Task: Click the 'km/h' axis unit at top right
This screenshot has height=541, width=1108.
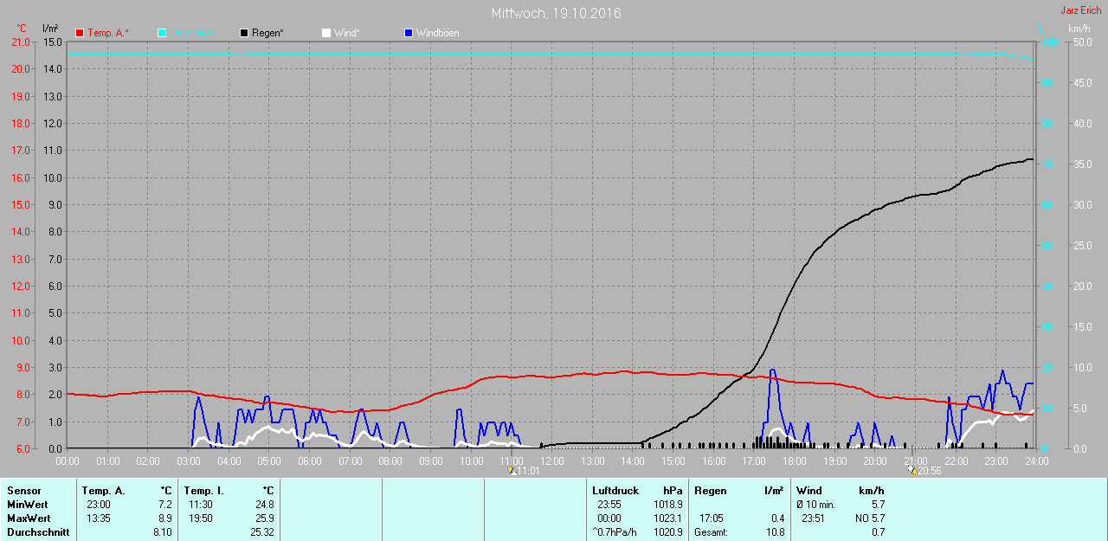Action: (1079, 29)
